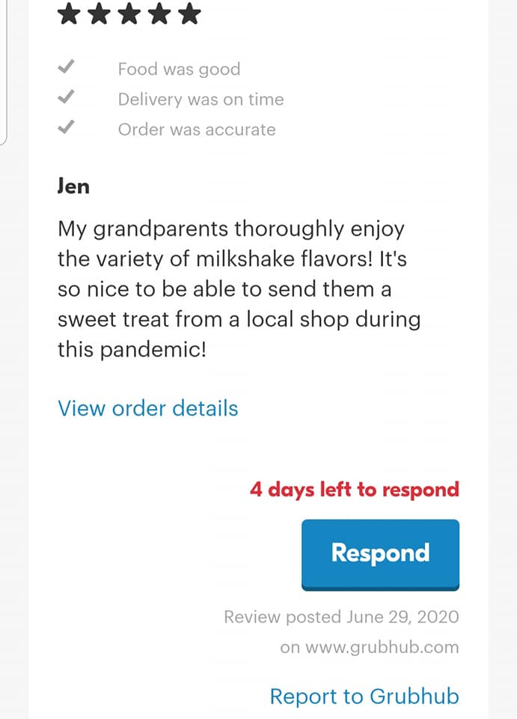This screenshot has width=517, height=719.
Task: Click the checkmark beside Order was accurate
Action: pos(66,128)
